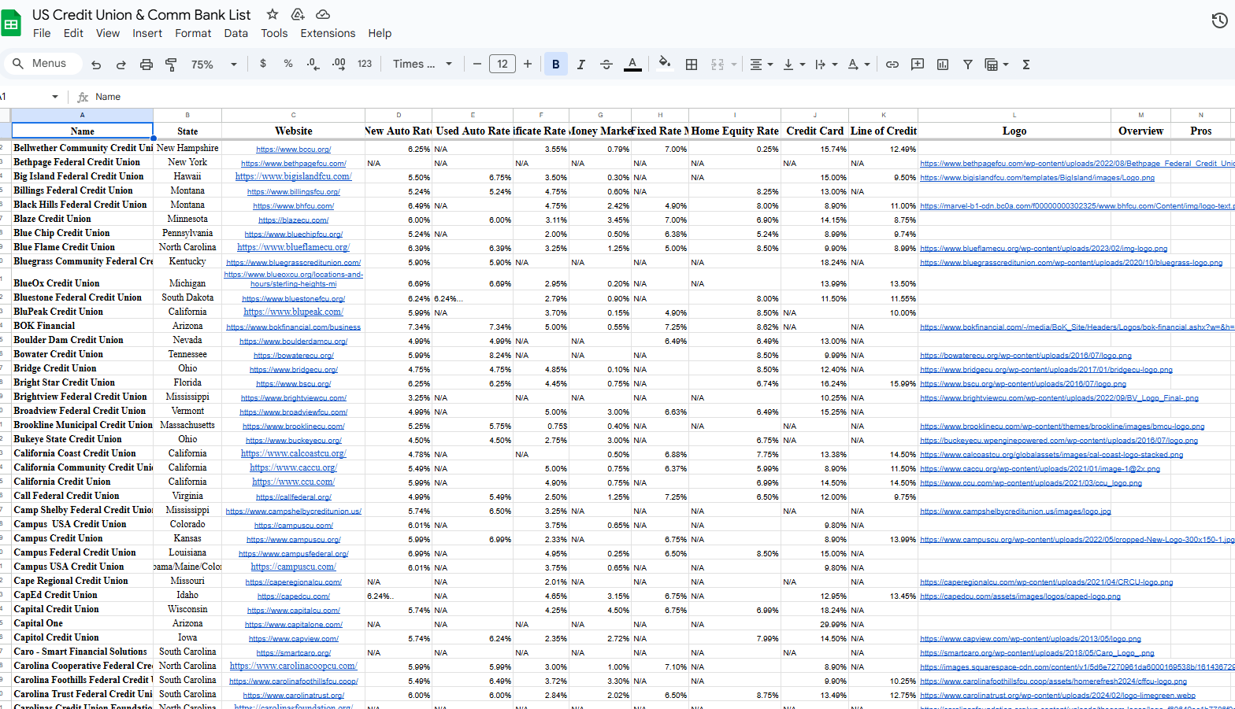Open the Data menu
The image size is (1235, 709).
pos(236,33)
